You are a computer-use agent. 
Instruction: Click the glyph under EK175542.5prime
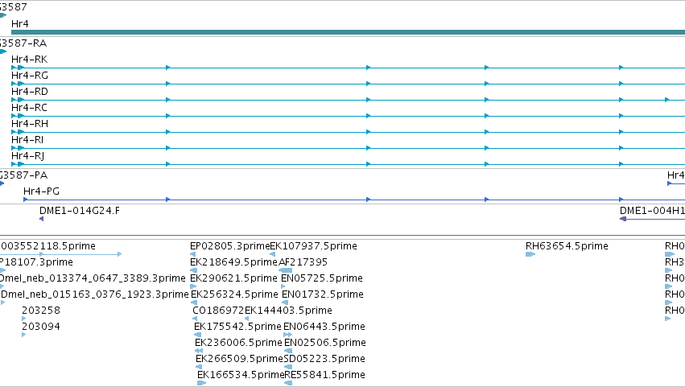pos(197,335)
